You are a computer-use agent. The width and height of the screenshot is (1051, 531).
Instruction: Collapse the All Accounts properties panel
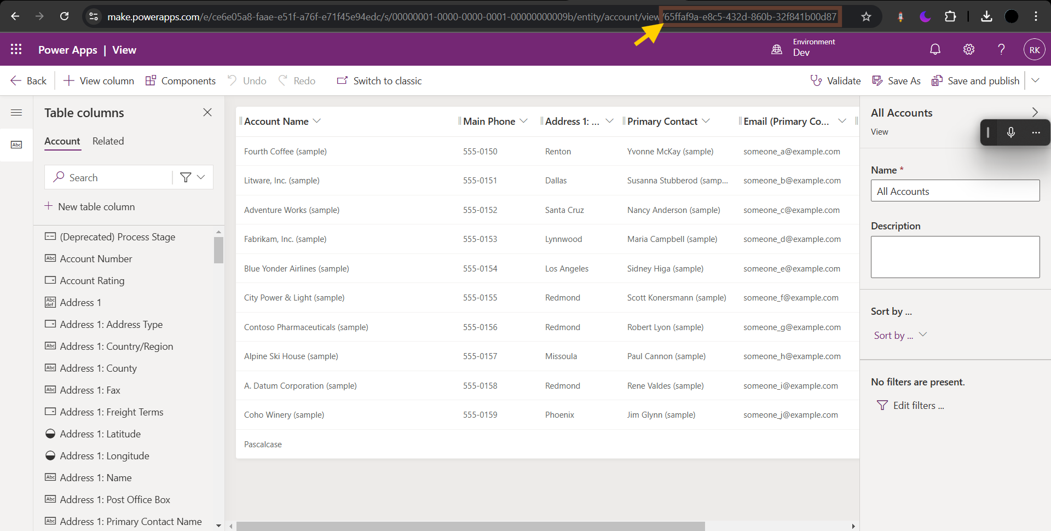click(x=1035, y=112)
